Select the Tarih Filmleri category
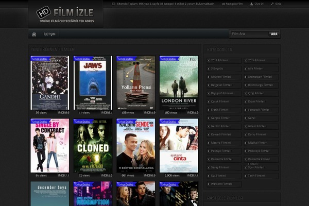Screen dimensions: 309x206 261,176
